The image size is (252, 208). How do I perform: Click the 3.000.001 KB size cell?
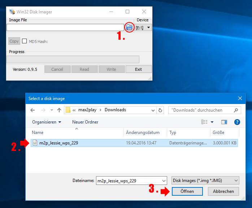pyautogui.click(x=225, y=143)
